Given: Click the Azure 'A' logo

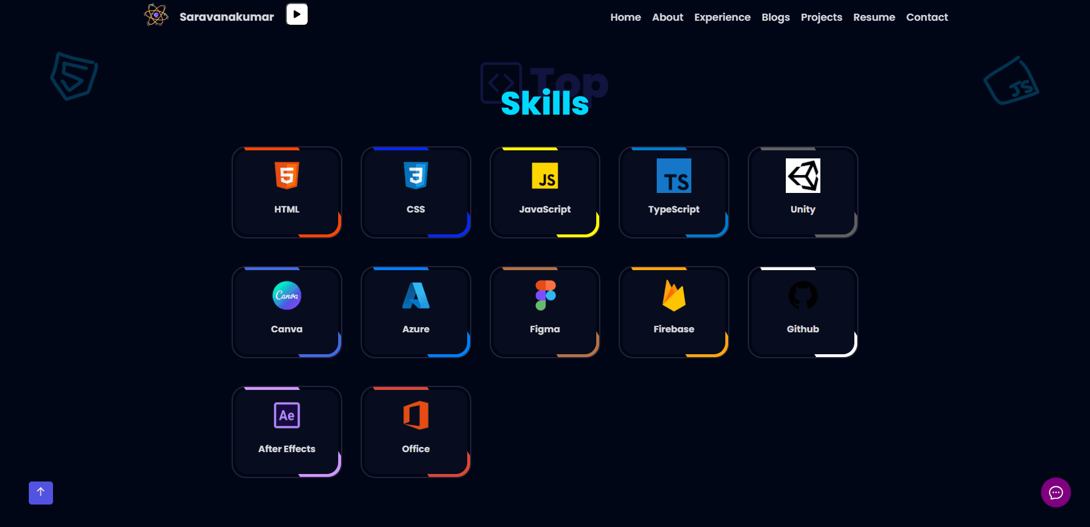Looking at the screenshot, I should coord(416,295).
